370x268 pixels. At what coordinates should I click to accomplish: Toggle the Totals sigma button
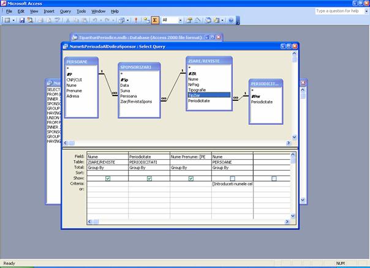point(155,20)
